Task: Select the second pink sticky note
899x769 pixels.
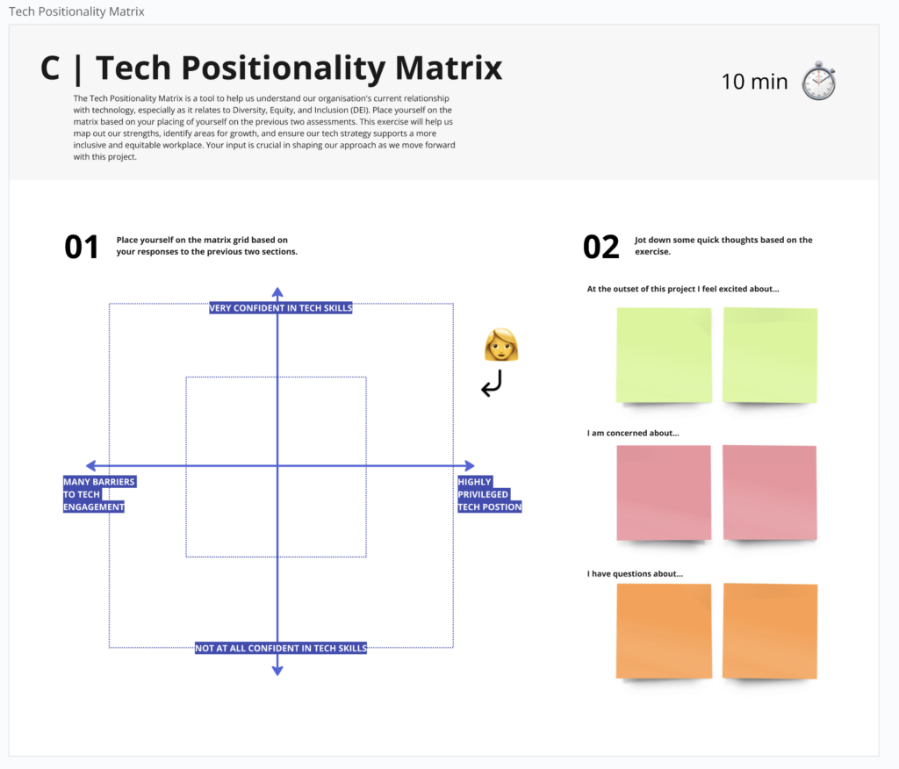Action: coord(770,492)
